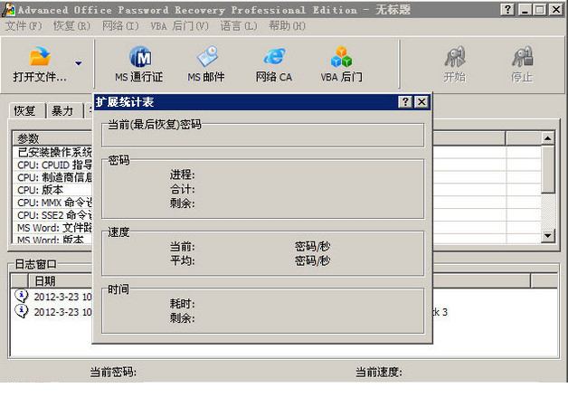This screenshot has width=568, height=397.
Task: Click the Open File folder icon
Action: [40, 56]
